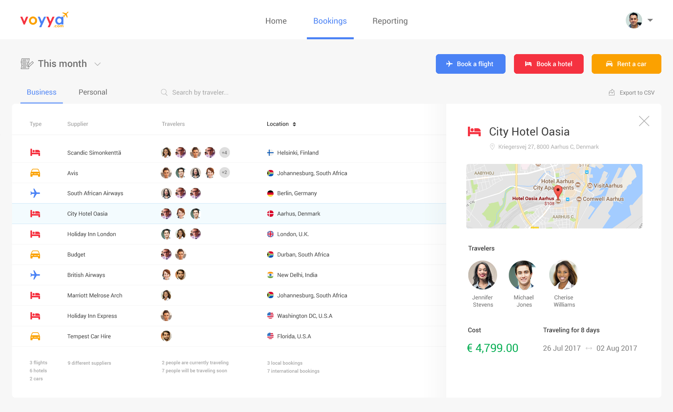Click Book a flight button
This screenshot has height=412, width=673.
[471, 64]
